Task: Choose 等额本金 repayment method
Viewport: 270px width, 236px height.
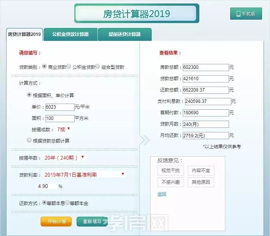Action: coord(67,203)
